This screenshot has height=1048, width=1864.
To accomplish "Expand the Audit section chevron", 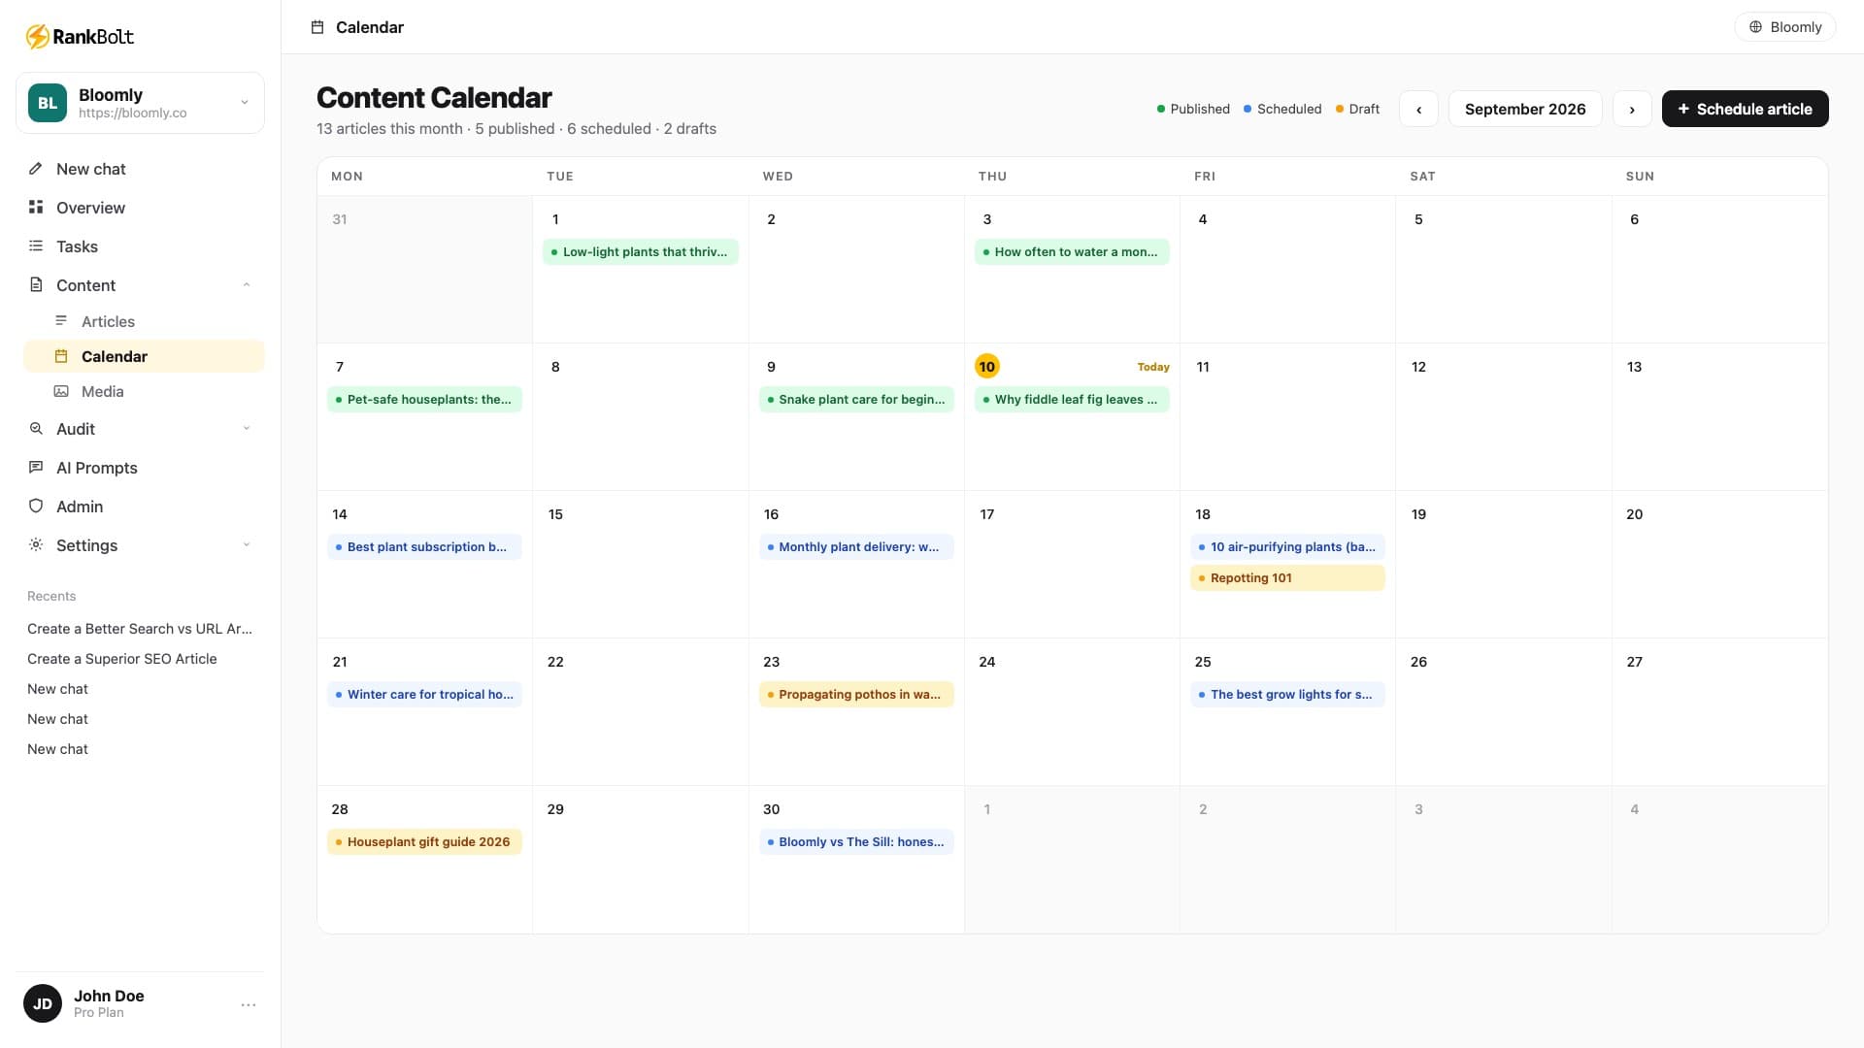I will coord(247,428).
